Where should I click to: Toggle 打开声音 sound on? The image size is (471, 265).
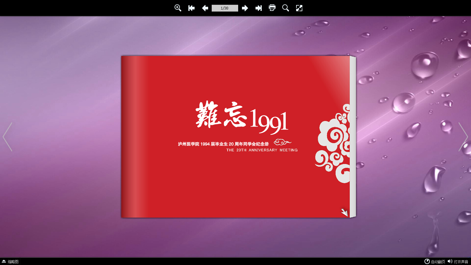(x=458, y=261)
